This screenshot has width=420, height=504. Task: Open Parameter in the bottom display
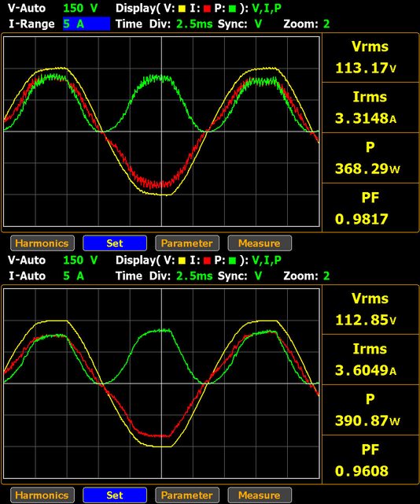[x=187, y=495]
